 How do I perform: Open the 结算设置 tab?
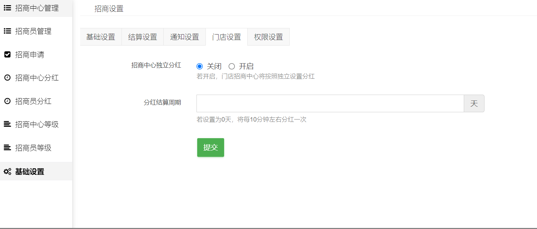[x=143, y=37]
